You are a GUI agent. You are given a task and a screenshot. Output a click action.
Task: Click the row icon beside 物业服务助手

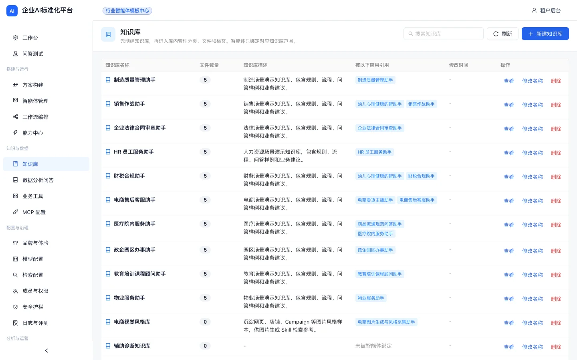click(108, 298)
